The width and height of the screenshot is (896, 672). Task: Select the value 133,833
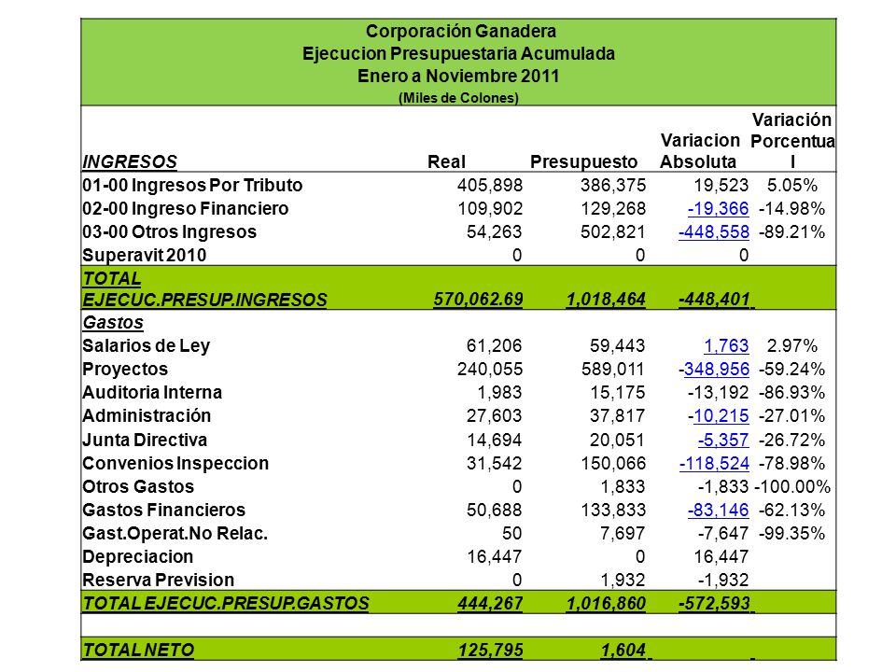613,510
